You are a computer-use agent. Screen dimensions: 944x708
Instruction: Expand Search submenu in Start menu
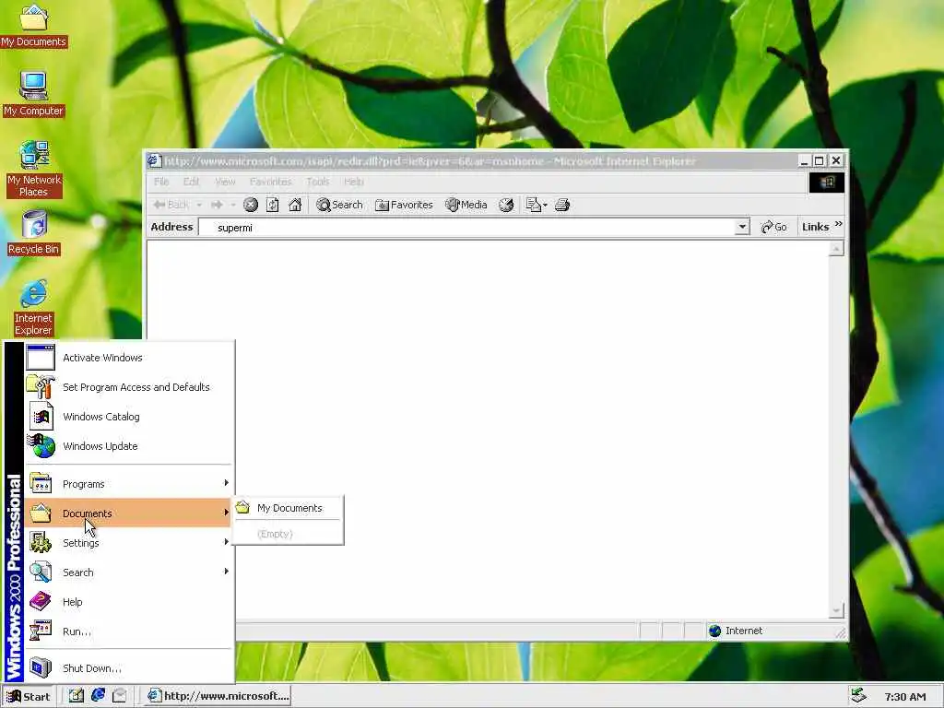point(127,572)
